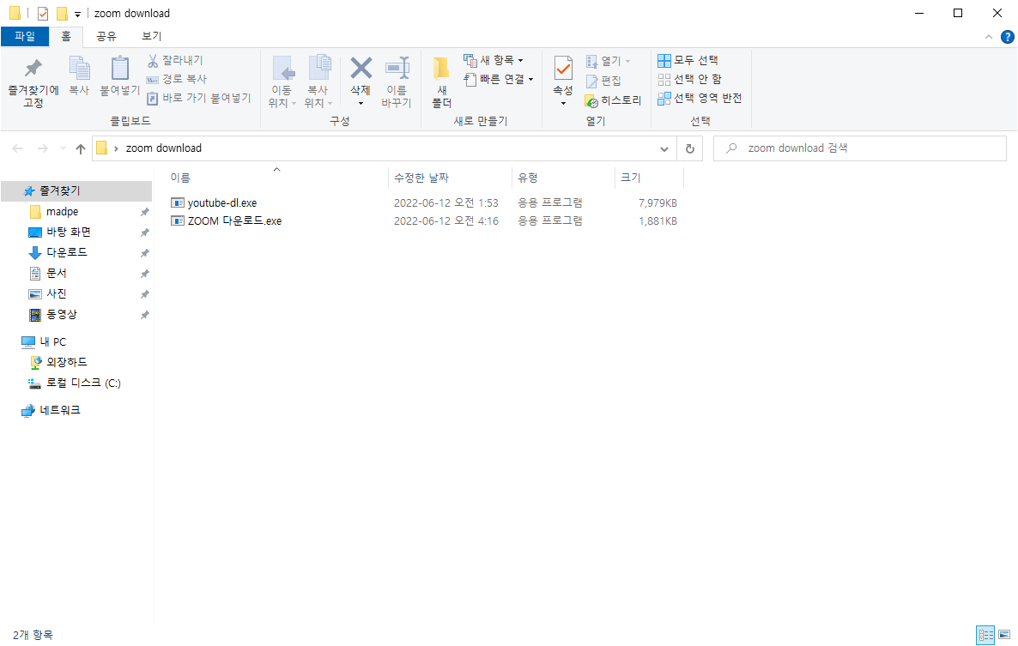1018x646 pixels.
Task: Click 바로 가기 붙여넣기
Action: (x=198, y=98)
